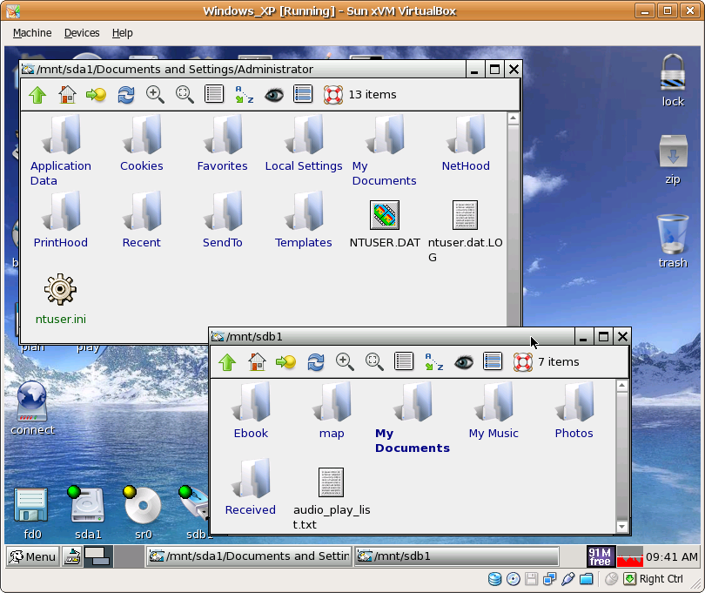Viewport: 705px width, 593px height.
Task: Open the VirtualBox Help menu
Action: pos(123,33)
